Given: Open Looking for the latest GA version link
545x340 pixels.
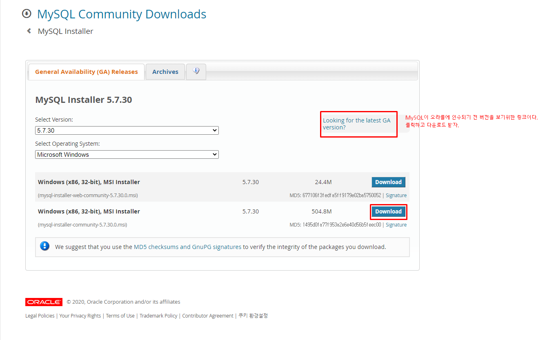Looking at the screenshot, I should tap(356, 124).
